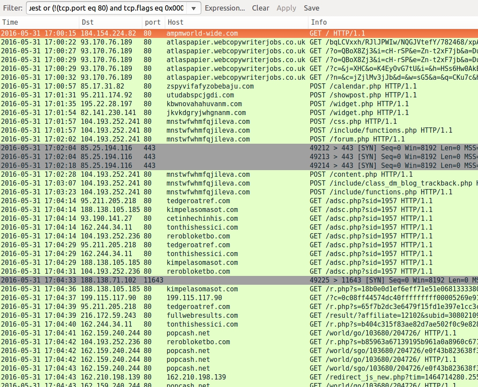This screenshot has width=478, height=387.
Task: Open the filter history dropdown arrow
Action: (194, 8)
